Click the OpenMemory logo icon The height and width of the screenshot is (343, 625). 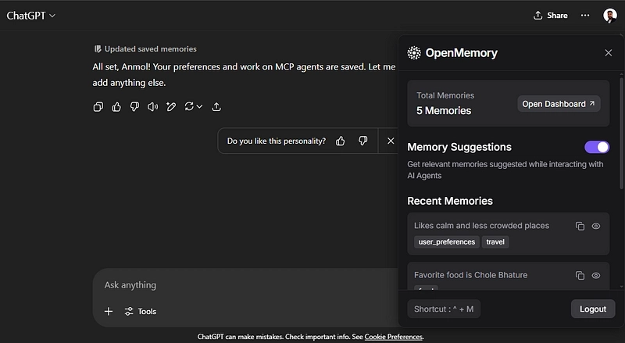click(414, 52)
